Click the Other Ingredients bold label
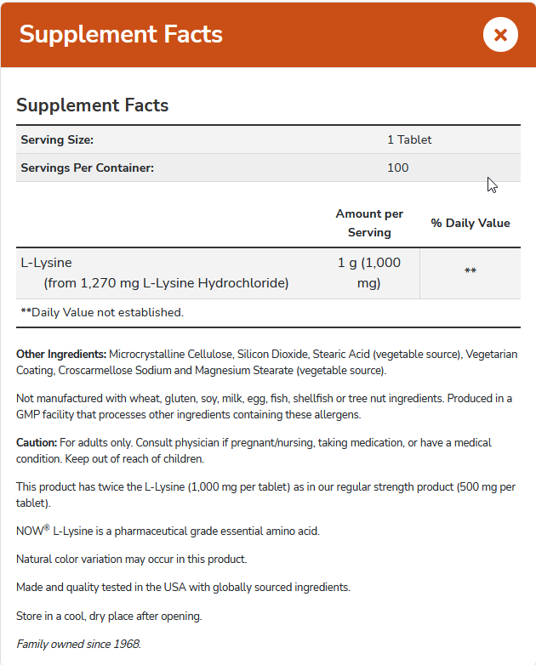The image size is (536, 665). pyautogui.click(x=61, y=353)
